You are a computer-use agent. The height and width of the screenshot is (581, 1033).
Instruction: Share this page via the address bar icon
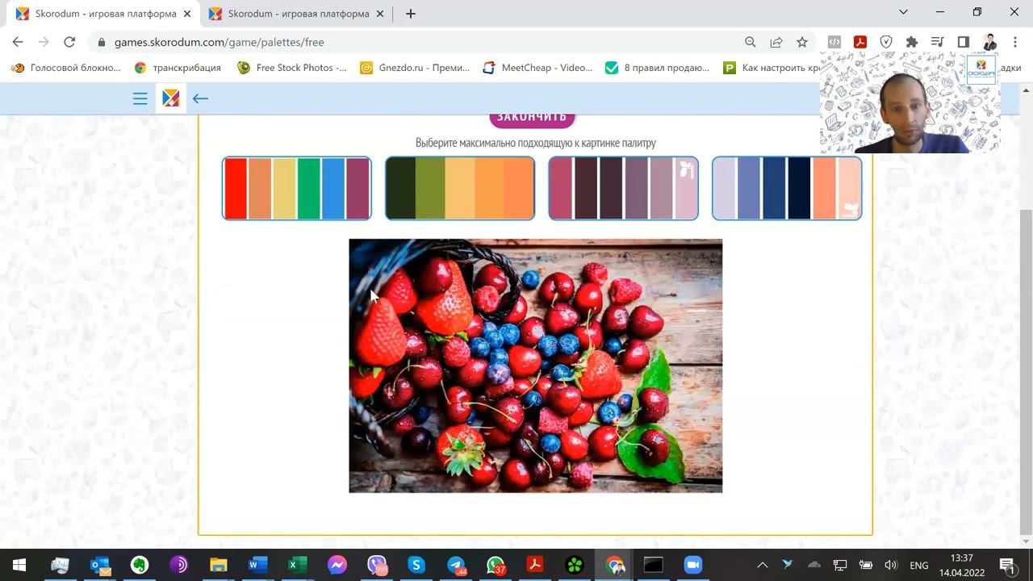pyautogui.click(x=776, y=42)
